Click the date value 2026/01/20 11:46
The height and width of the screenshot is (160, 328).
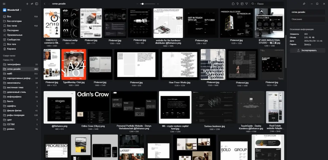click(x=313, y=41)
